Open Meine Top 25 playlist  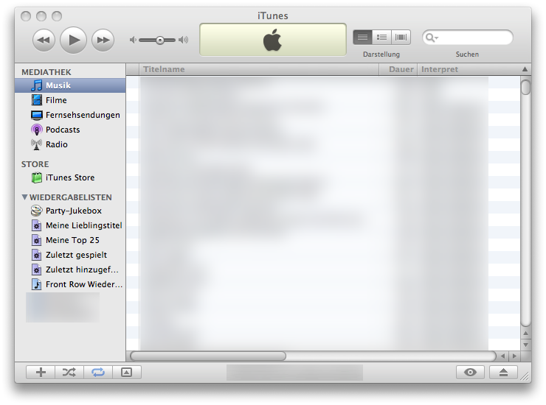pyautogui.click(x=70, y=240)
